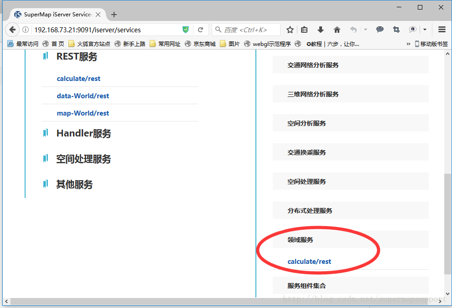Image resolution: width=452 pixels, height=308 pixels.
Task: Close the SuperMap iServer tab
Action: point(98,15)
